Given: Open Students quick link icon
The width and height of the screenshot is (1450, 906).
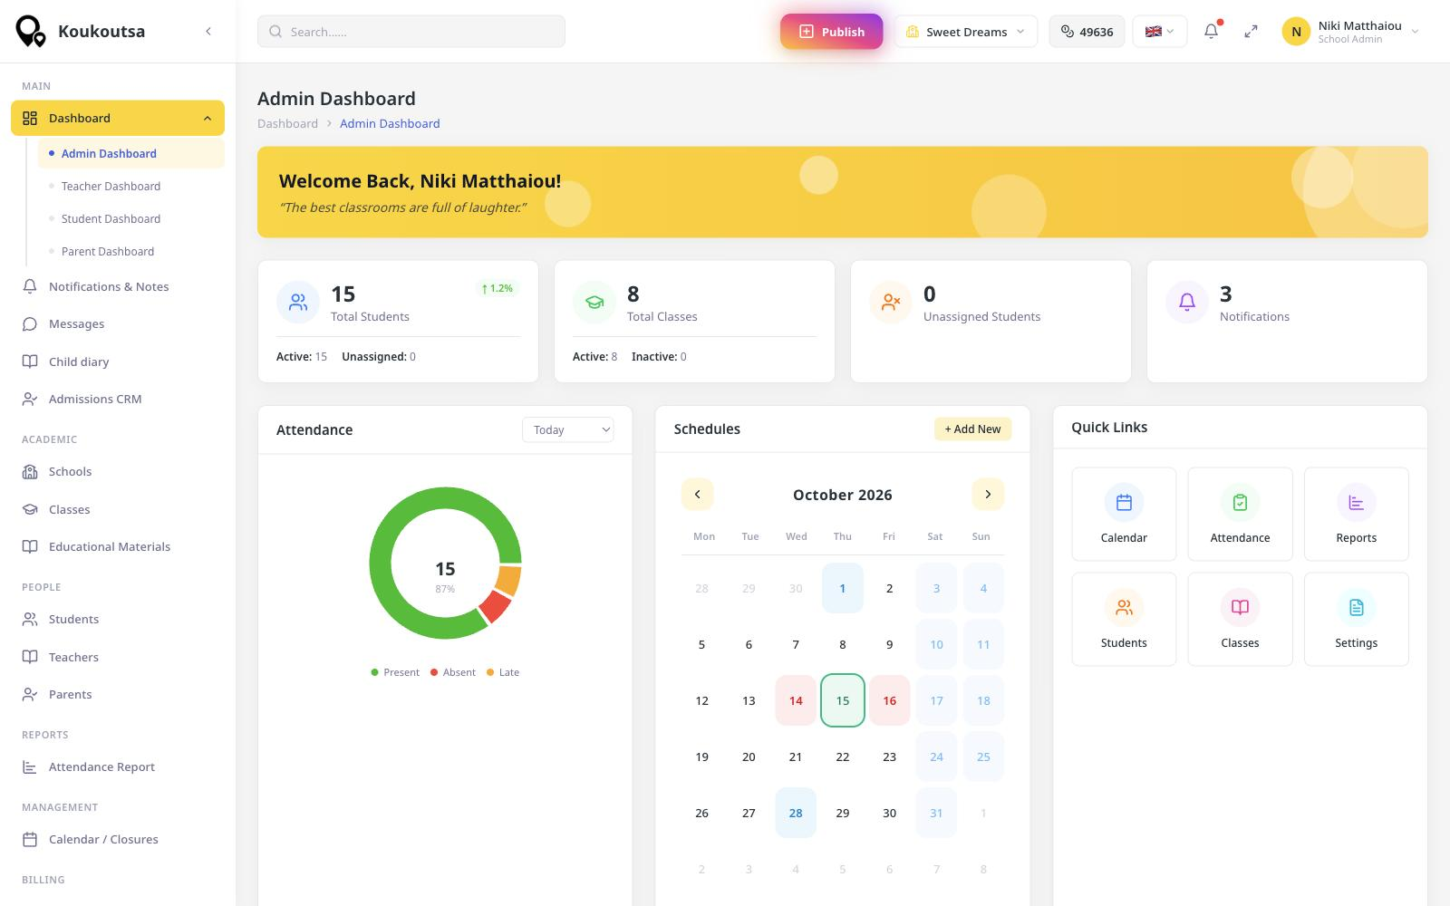Looking at the screenshot, I should pyautogui.click(x=1124, y=608).
